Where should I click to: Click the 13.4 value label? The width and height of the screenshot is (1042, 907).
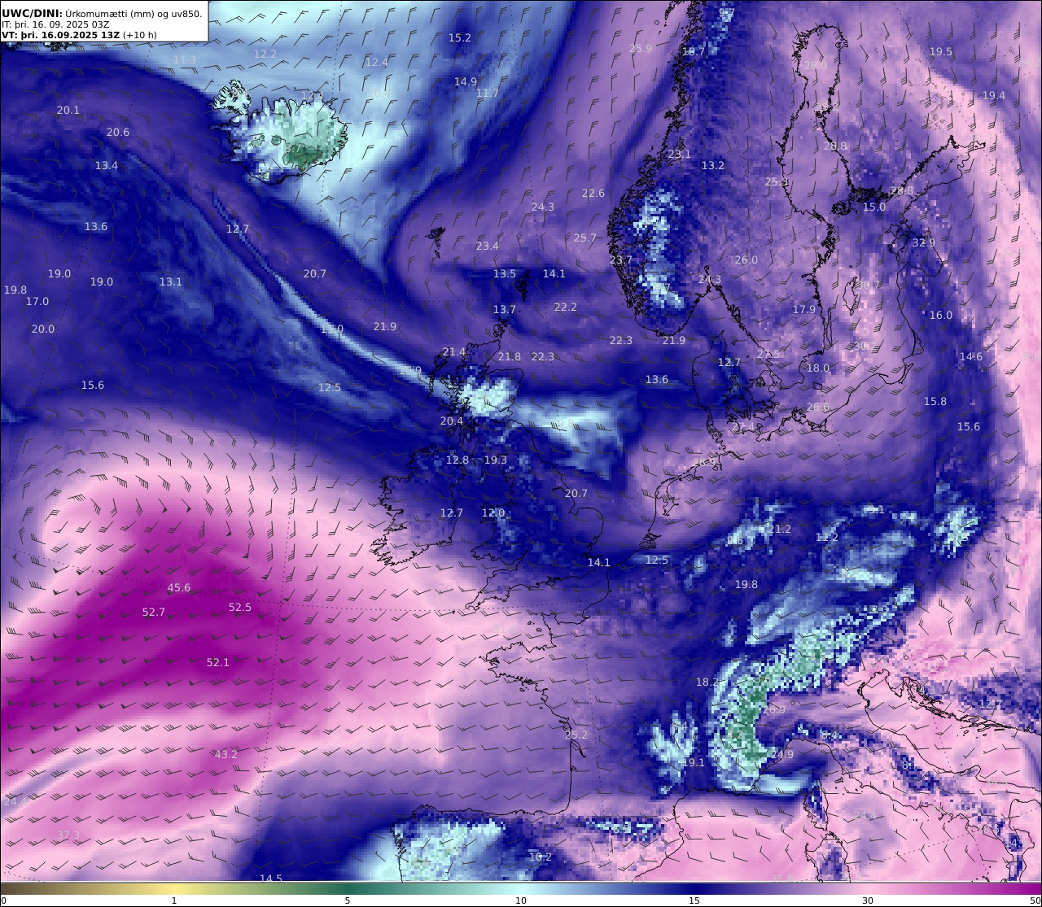tap(107, 165)
